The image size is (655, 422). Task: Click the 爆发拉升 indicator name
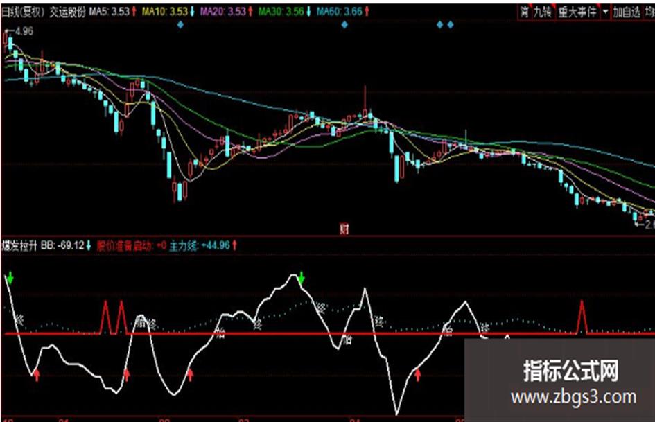click(x=19, y=245)
